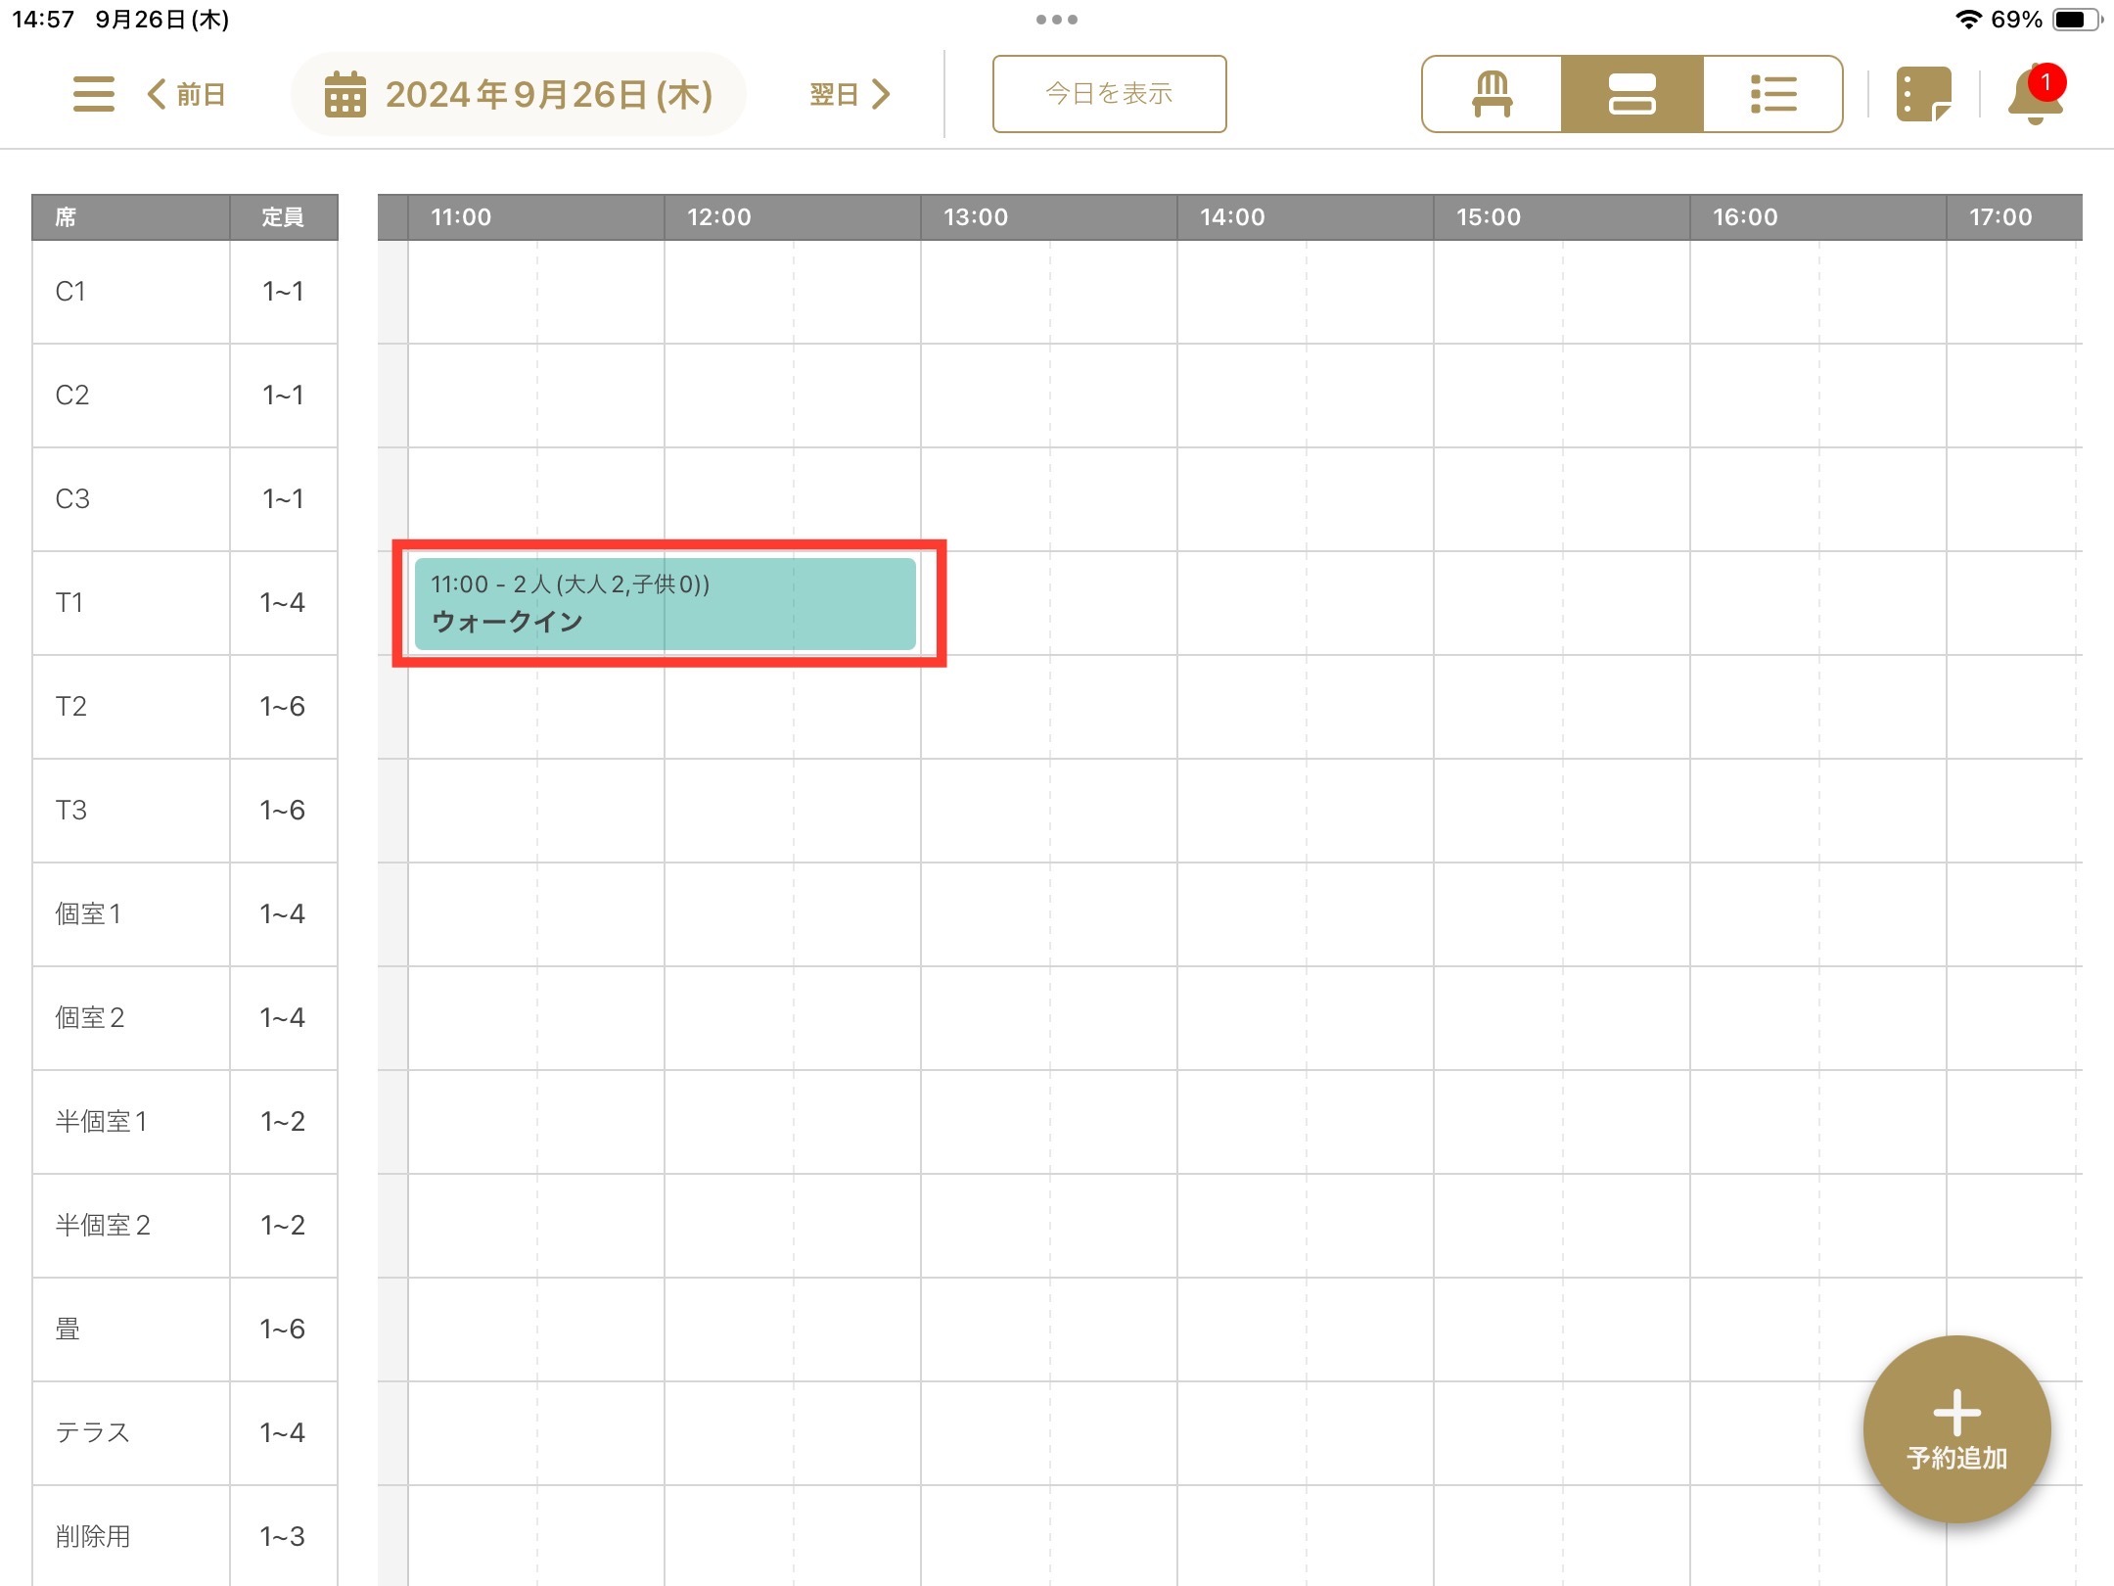Select the timeline view toggle

point(1631,94)
